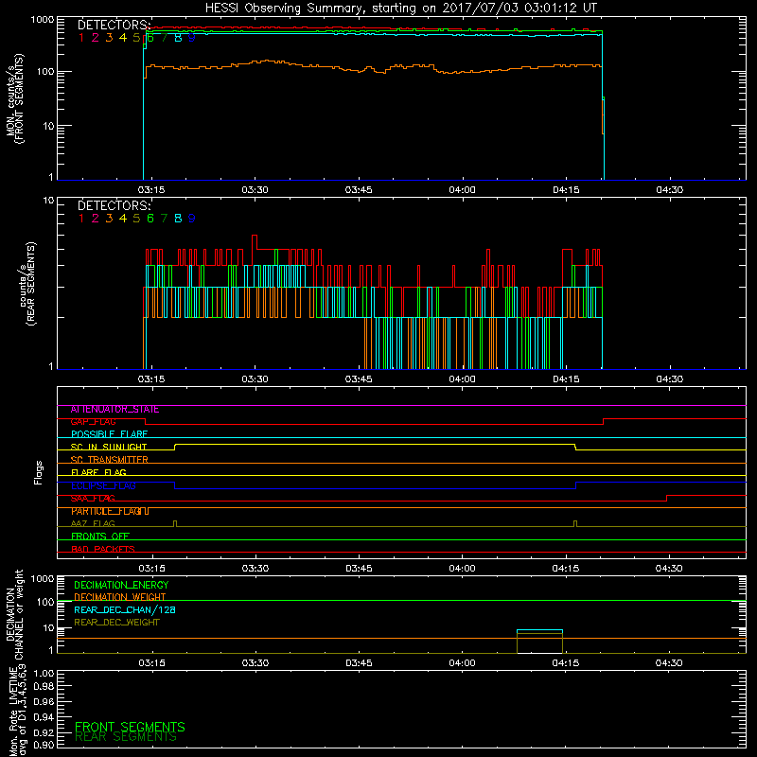Select detector 8 in the front segments legend
The width and height of the screenshot is (757, 757).
178,38
